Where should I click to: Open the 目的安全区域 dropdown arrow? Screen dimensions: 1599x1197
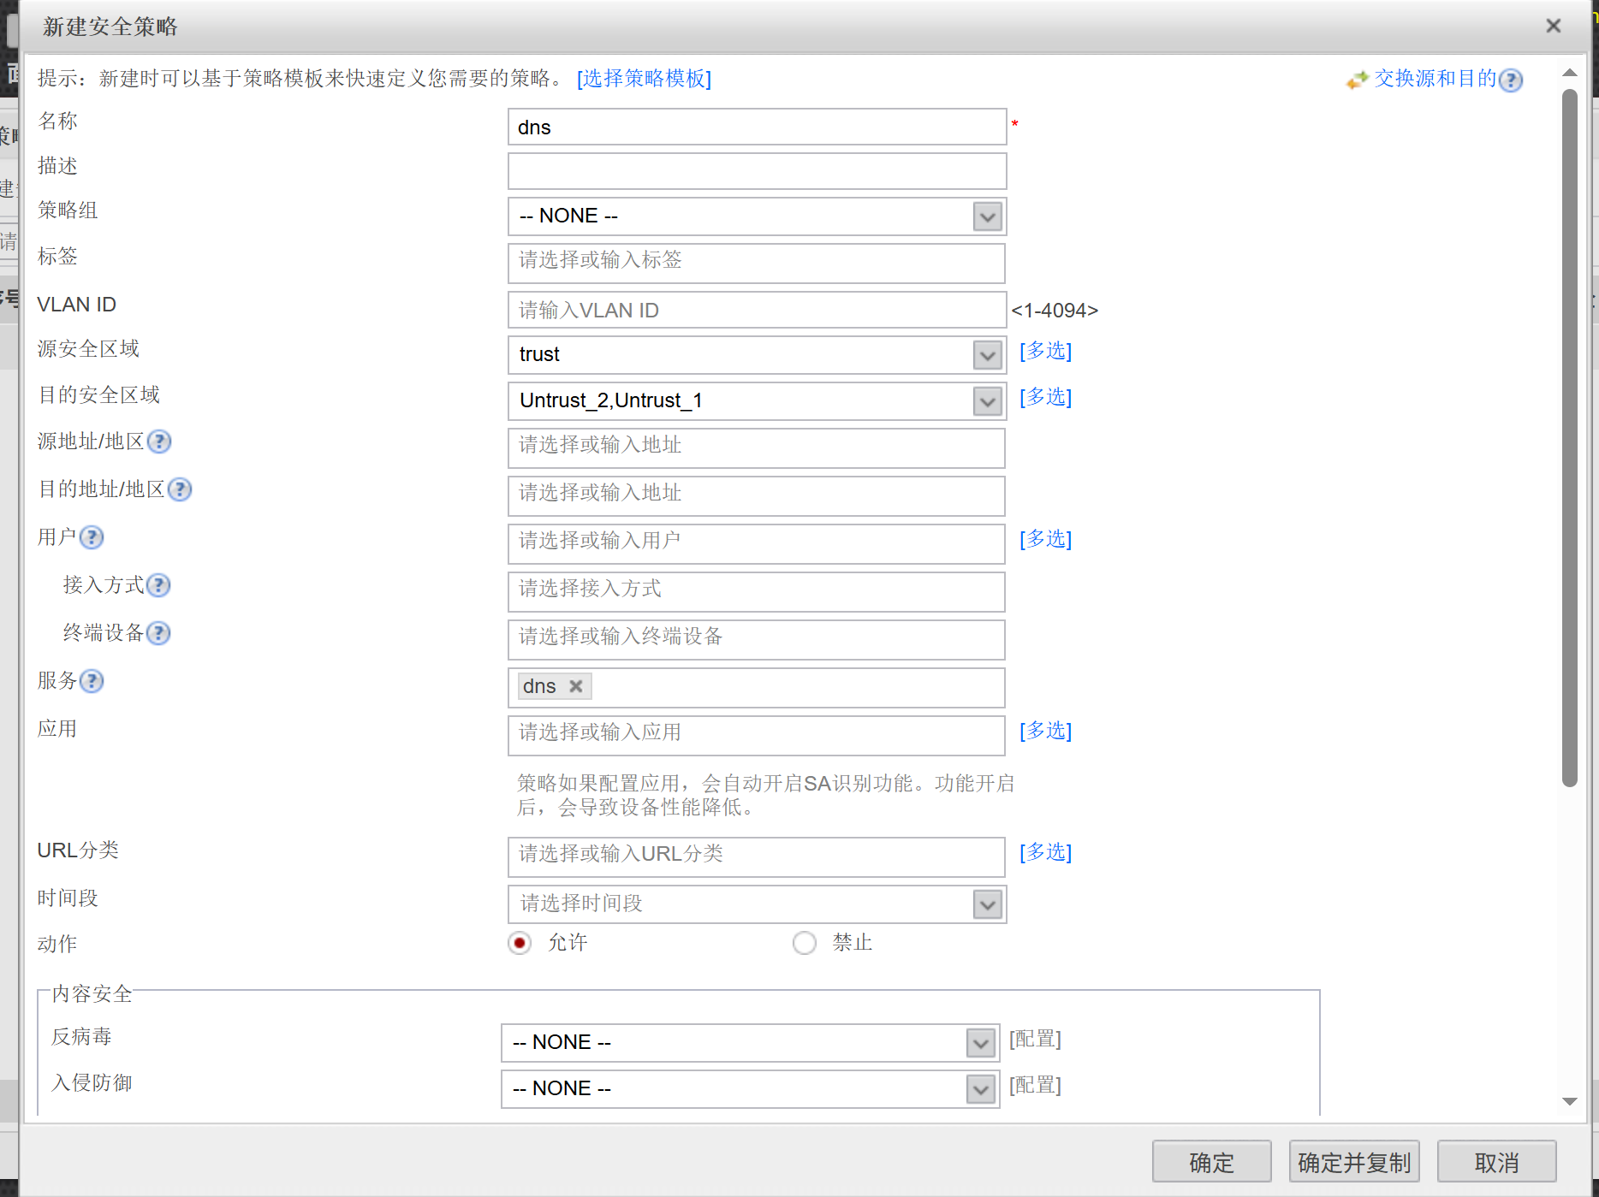[988, 401]
